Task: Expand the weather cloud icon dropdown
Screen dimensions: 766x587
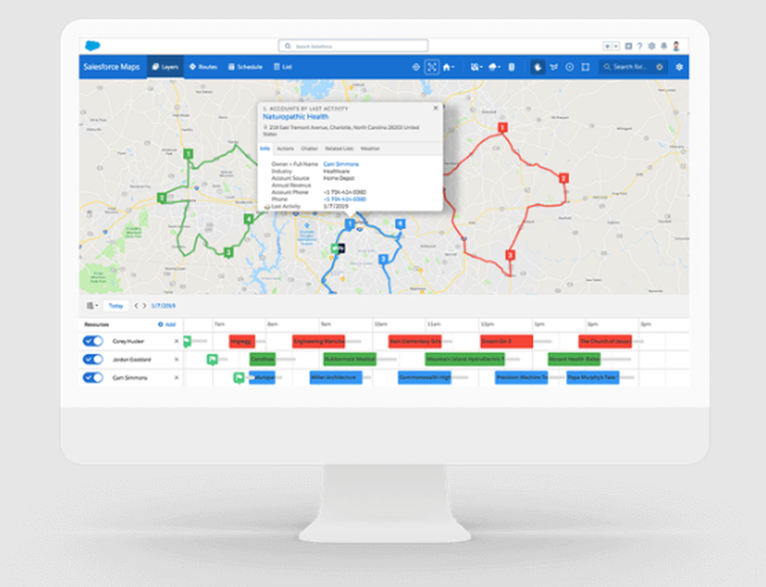Action: 493,67
